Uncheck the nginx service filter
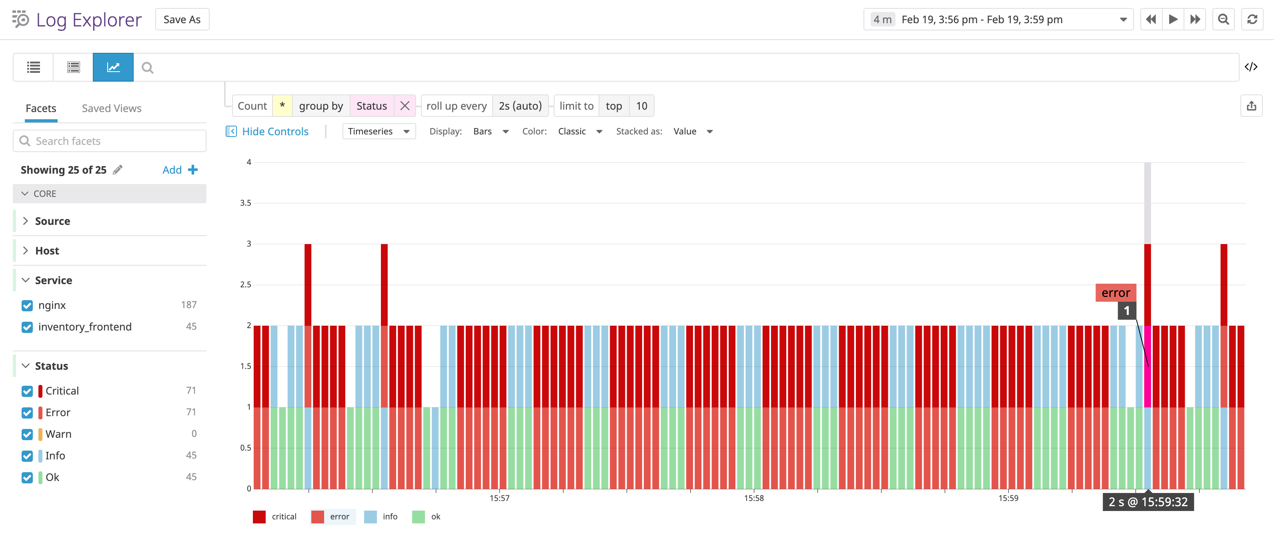 tap(27, 305)
